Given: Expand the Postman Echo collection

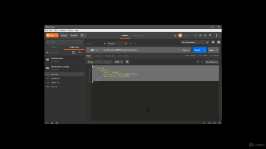Looking at the screenshot, I should 64,60.
